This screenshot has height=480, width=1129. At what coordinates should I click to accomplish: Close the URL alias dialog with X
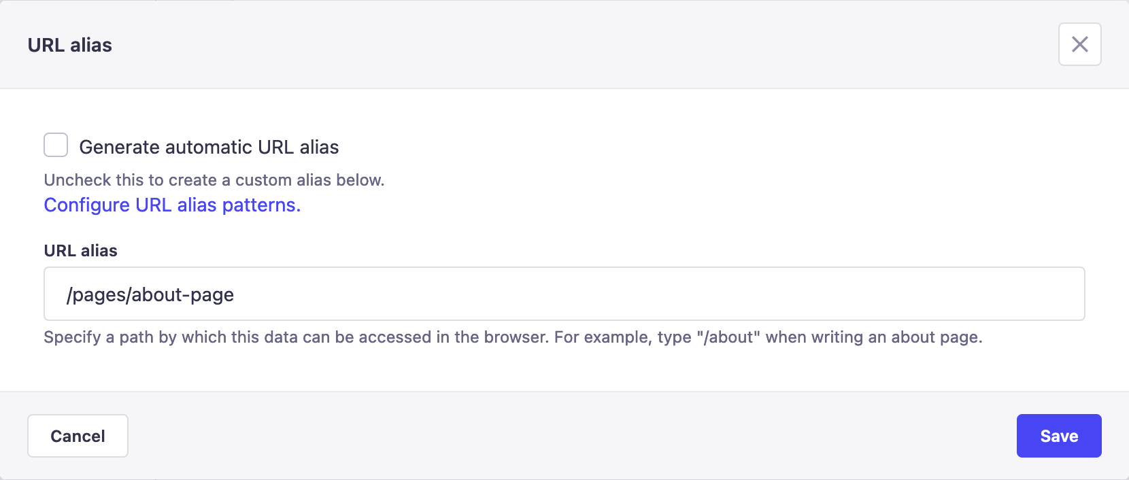pyautogui.click(x=1079, y=44)
